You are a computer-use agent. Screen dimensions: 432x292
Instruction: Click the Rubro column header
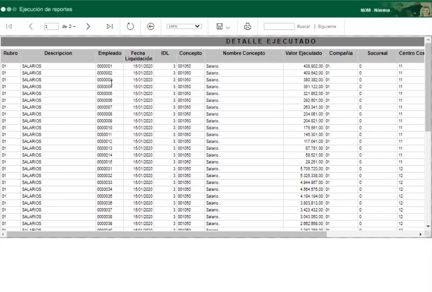point(11,53)
